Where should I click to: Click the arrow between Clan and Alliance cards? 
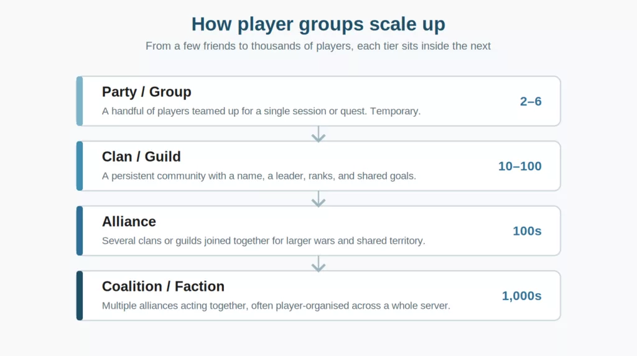(318, 199)
